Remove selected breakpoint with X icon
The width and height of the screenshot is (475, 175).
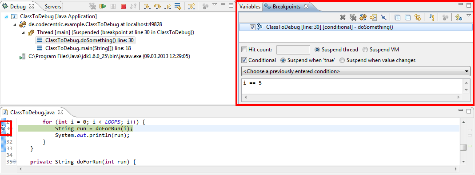(x=343, y=18)
